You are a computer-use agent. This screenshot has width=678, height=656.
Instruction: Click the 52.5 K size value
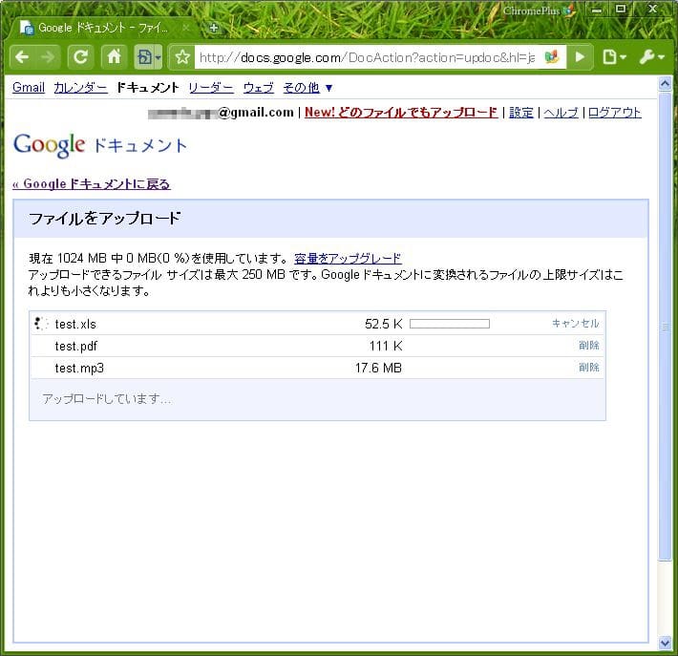pos(384,324)
